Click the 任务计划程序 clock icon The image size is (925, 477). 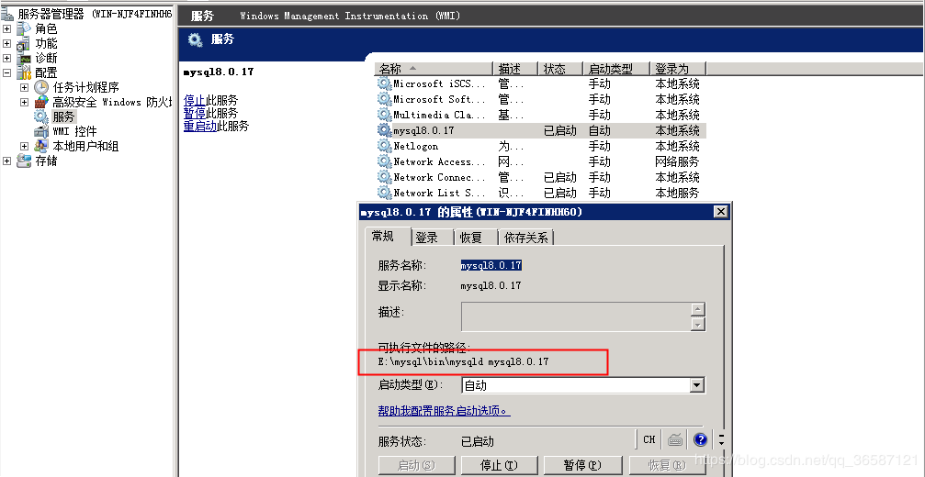pyautogui.click(x=41, y=87)
